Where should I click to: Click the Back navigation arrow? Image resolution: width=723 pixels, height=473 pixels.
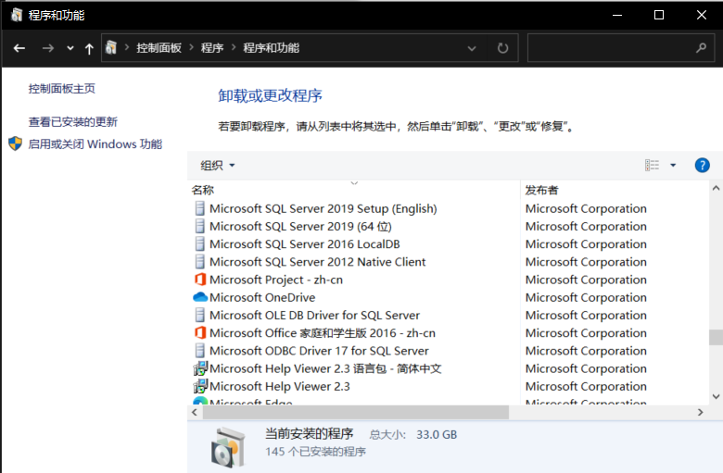(x=19, y=48)
